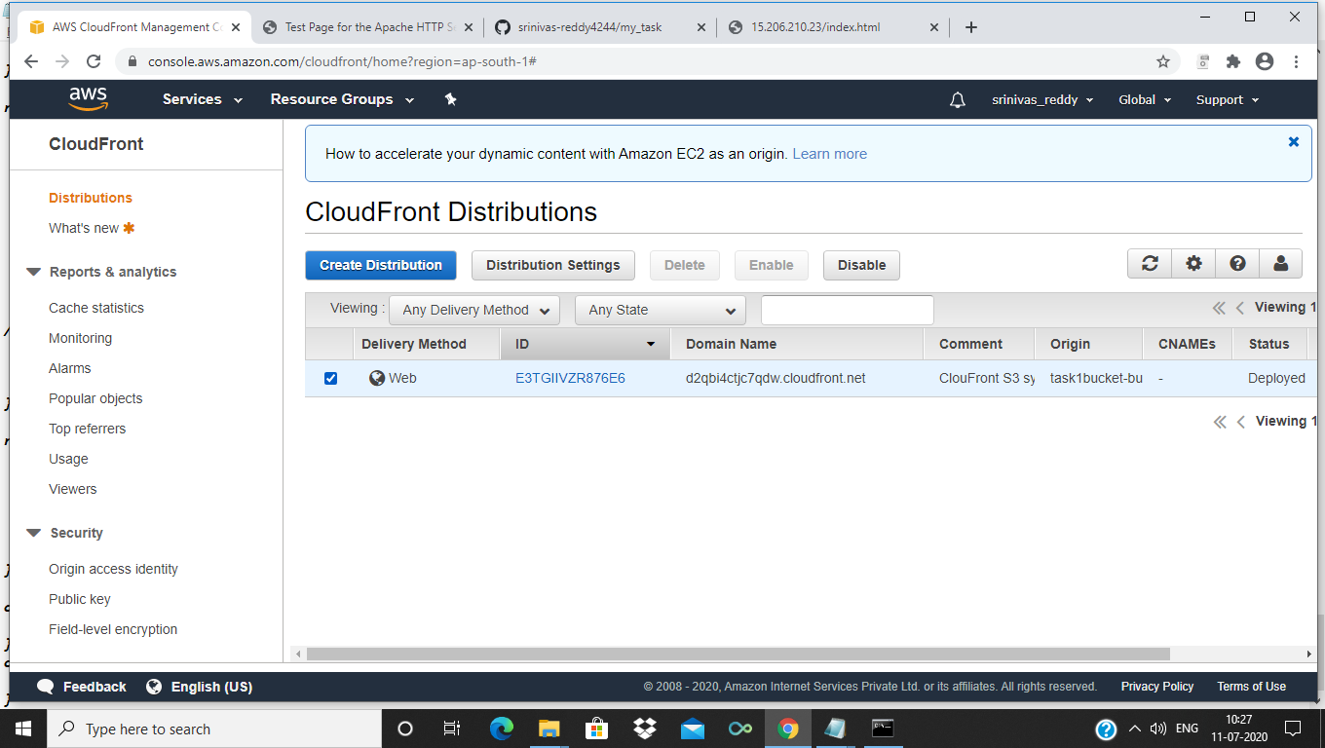Open the help question mark icon
Image resolution: width=1325 pixels, height=748 pixels.
click(1237, 264)
